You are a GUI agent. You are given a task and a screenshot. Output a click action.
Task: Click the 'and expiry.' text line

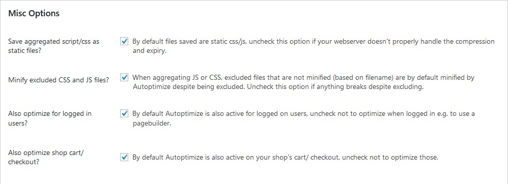(149, 51)
